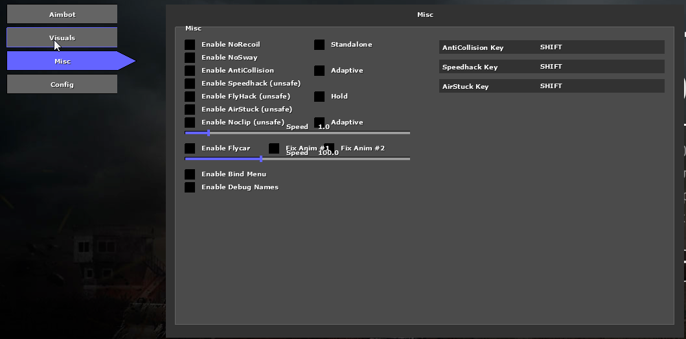
Task: Check Adaptive box next to Enable Noclip
Action: click(x=319, y=123)
